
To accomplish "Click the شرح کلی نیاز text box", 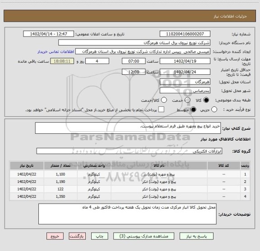I will (x=128, y=128).
